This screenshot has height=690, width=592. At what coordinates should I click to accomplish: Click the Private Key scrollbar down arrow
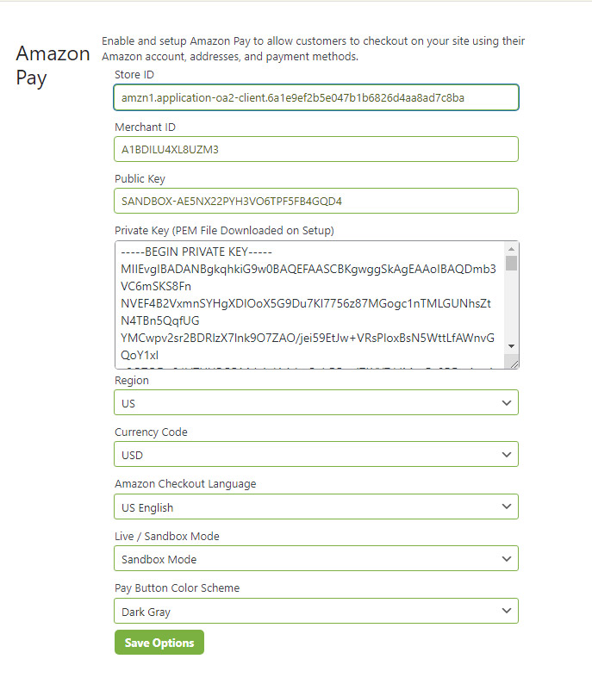pyautogui.click(x=511, y=345)
